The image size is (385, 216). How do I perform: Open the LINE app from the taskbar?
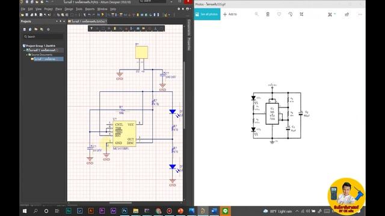click(225, 211)
